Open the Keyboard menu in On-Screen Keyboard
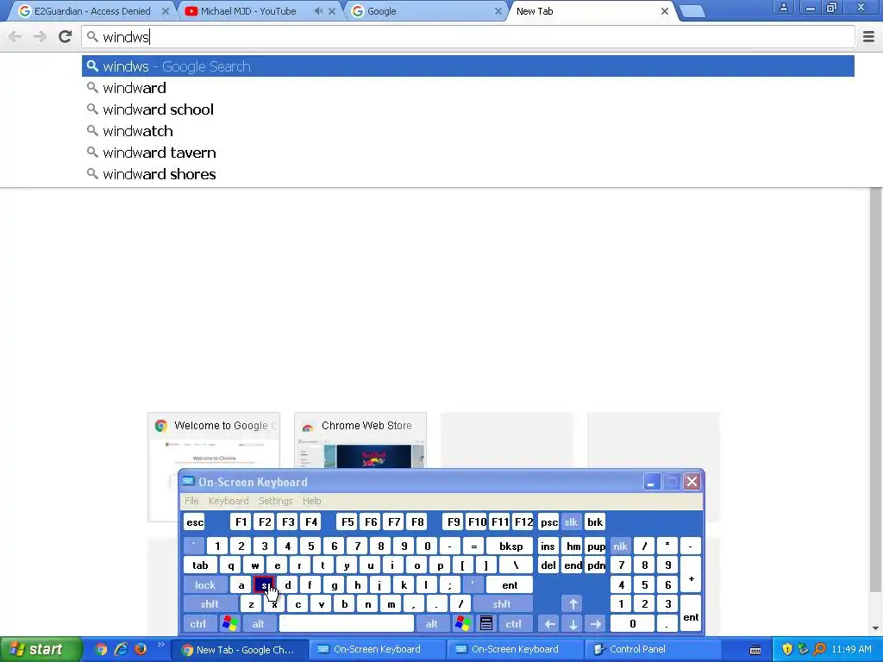The height and width of the screenshot is (662, 883). click(228, 501)
